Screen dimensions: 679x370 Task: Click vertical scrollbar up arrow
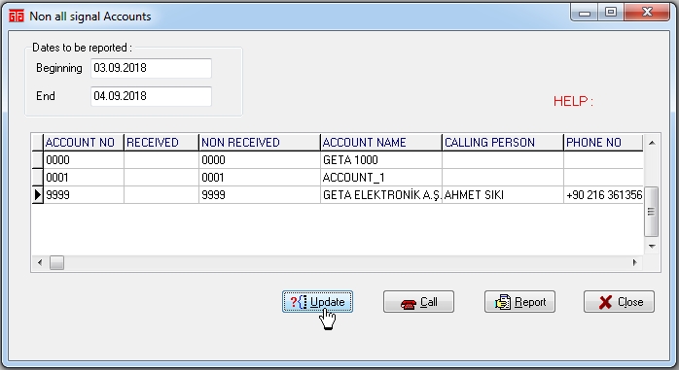click(x=652, y=143)
